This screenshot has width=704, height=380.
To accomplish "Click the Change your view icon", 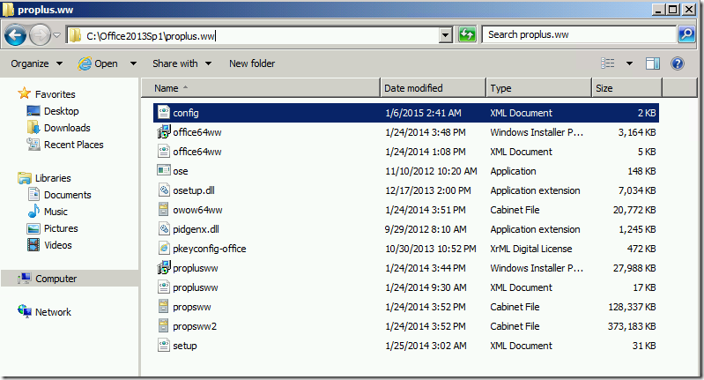I will pos(607,63).
